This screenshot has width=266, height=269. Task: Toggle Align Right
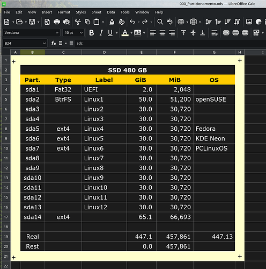[x=172, y=33]
